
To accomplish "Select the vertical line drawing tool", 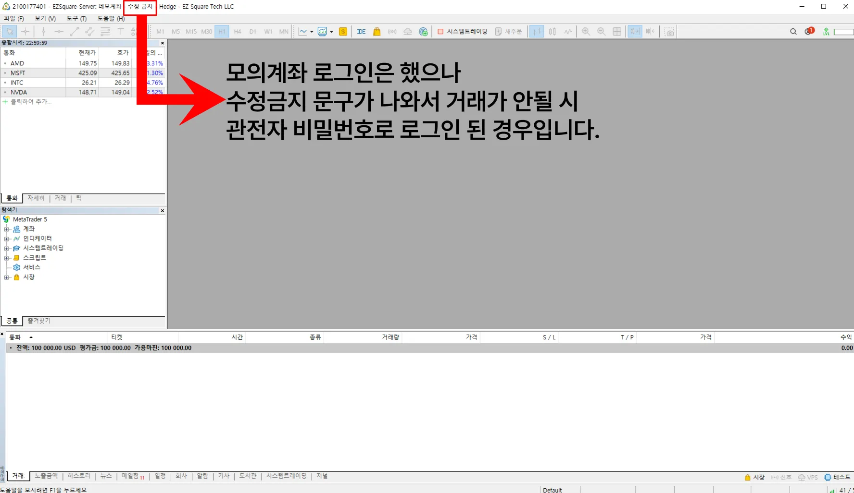I will click(43, 32).
